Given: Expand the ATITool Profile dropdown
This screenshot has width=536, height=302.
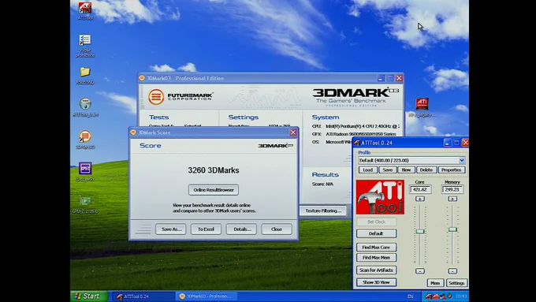Looking at the screenshot, I should [x=462, y=160].
